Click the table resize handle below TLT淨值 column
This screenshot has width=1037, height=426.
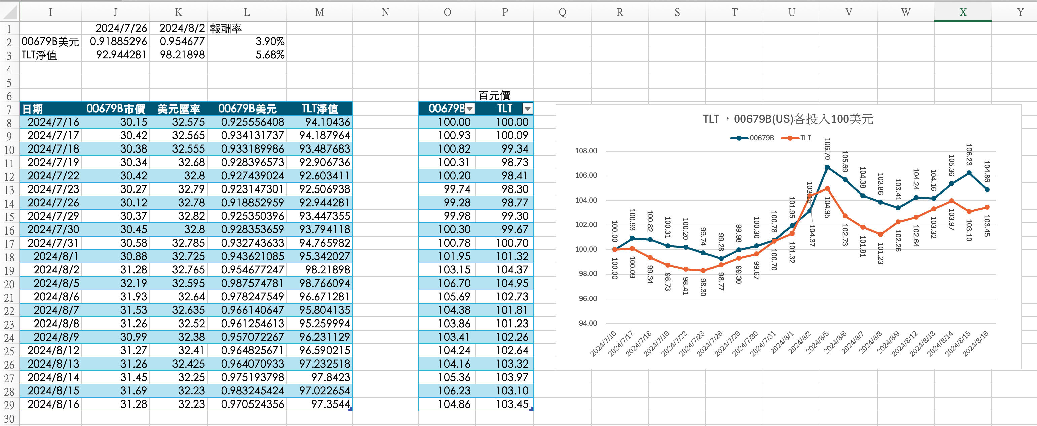[x=351, y=409]
